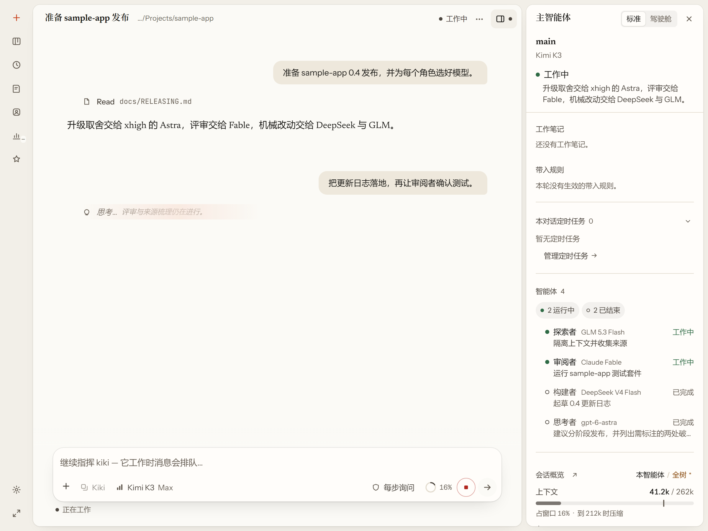Expand window using the diagonal arrows icon

coord(16,513)
